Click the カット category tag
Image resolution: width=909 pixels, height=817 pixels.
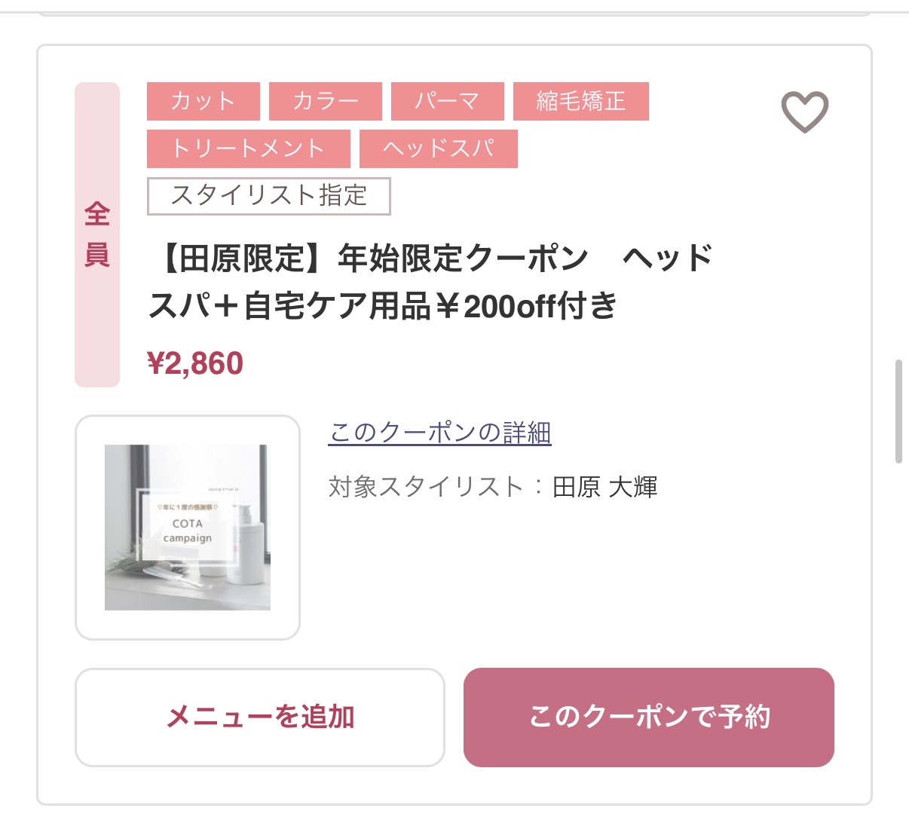203,101
